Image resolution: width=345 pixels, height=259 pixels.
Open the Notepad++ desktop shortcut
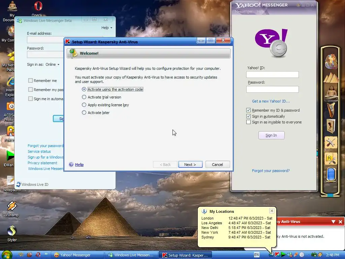point(10,183)
